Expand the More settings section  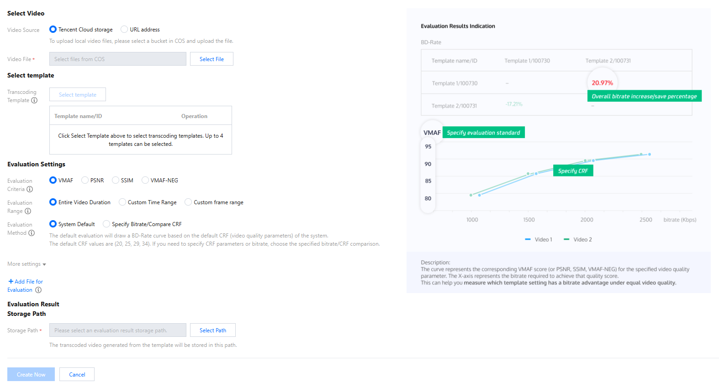coord(26,264)
